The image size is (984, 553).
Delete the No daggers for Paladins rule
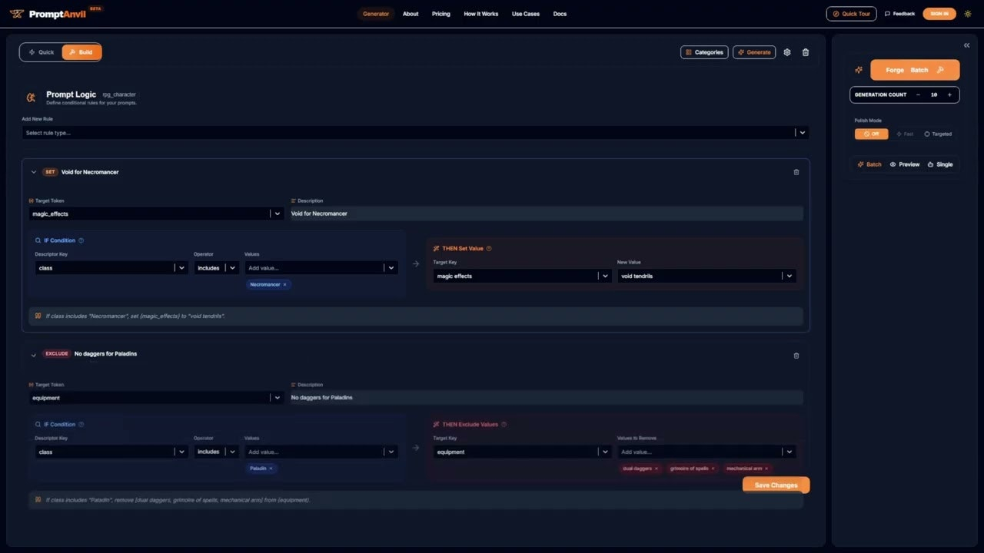pos(796,356)
